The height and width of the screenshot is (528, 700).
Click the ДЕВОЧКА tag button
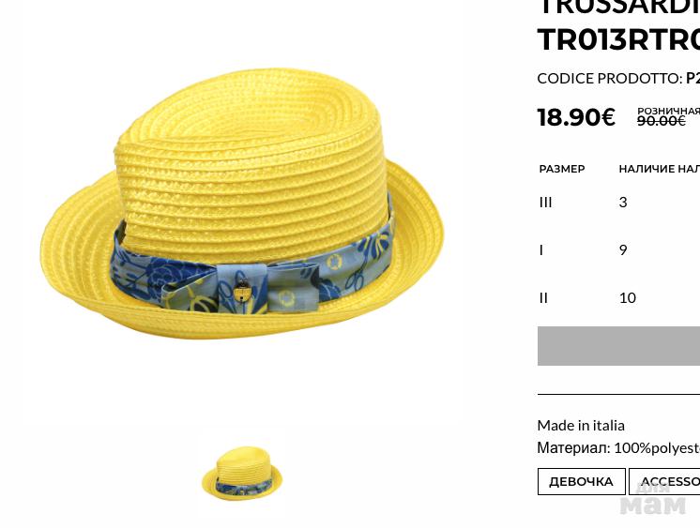pyautogui.click(x=581, y=482)
